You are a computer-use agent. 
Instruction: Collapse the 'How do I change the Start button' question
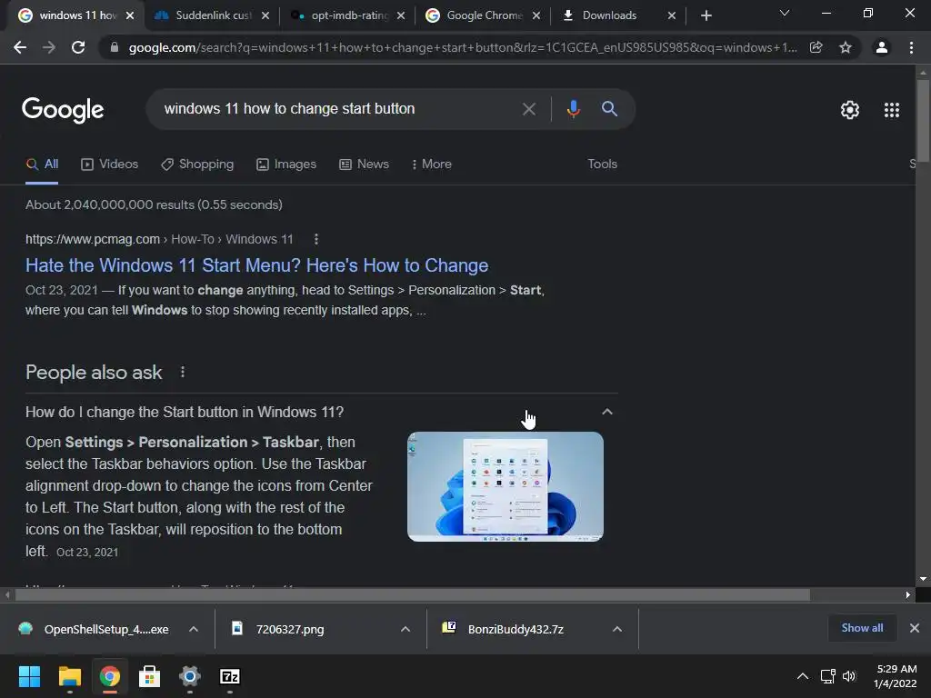606,412
